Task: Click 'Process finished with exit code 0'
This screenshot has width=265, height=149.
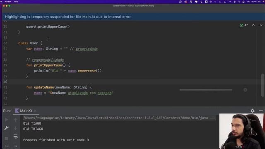Action: coord(56,140)
